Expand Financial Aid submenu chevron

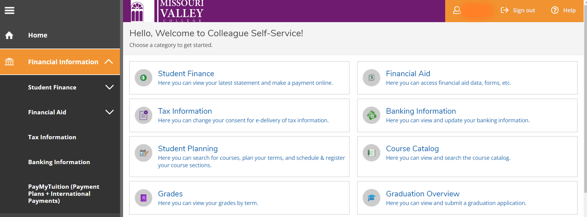pyautogui.click(x=110, y=112)
